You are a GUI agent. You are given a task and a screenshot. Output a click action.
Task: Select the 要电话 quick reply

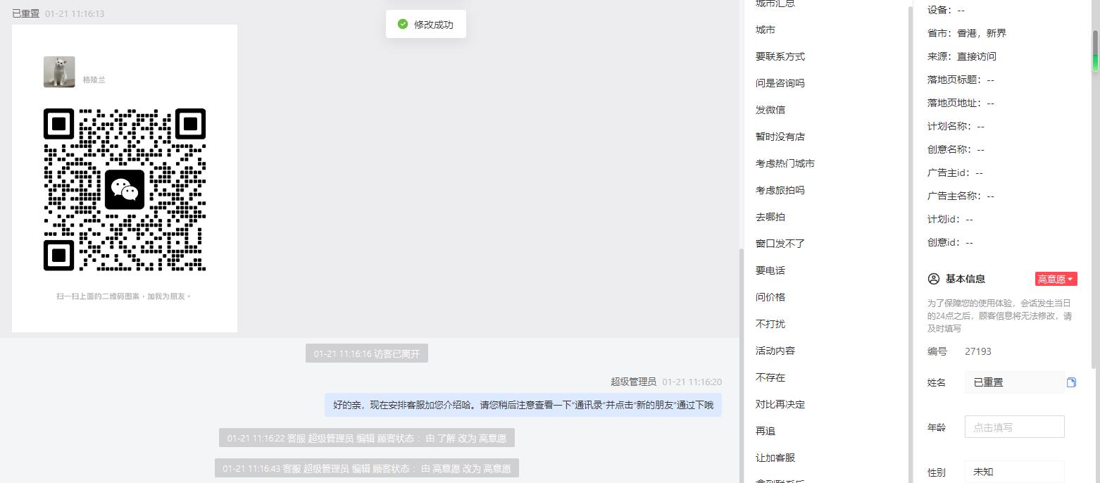click(770, 270)
